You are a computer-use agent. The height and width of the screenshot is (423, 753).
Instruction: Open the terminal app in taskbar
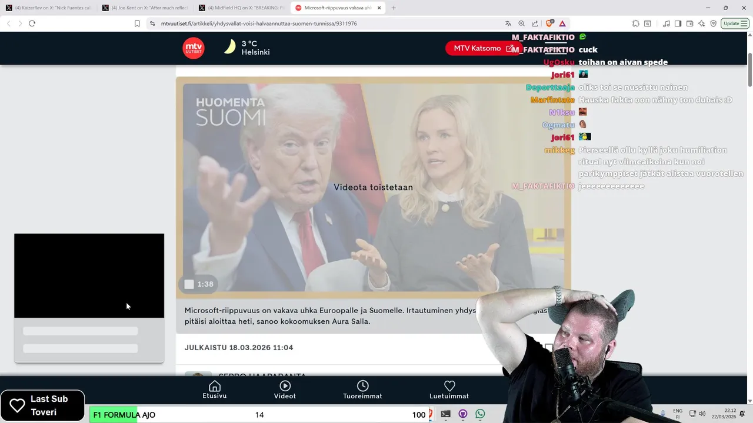tap(446, 414)
